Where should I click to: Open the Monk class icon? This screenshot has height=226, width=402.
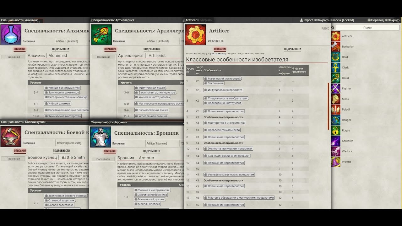pos(336,99)
